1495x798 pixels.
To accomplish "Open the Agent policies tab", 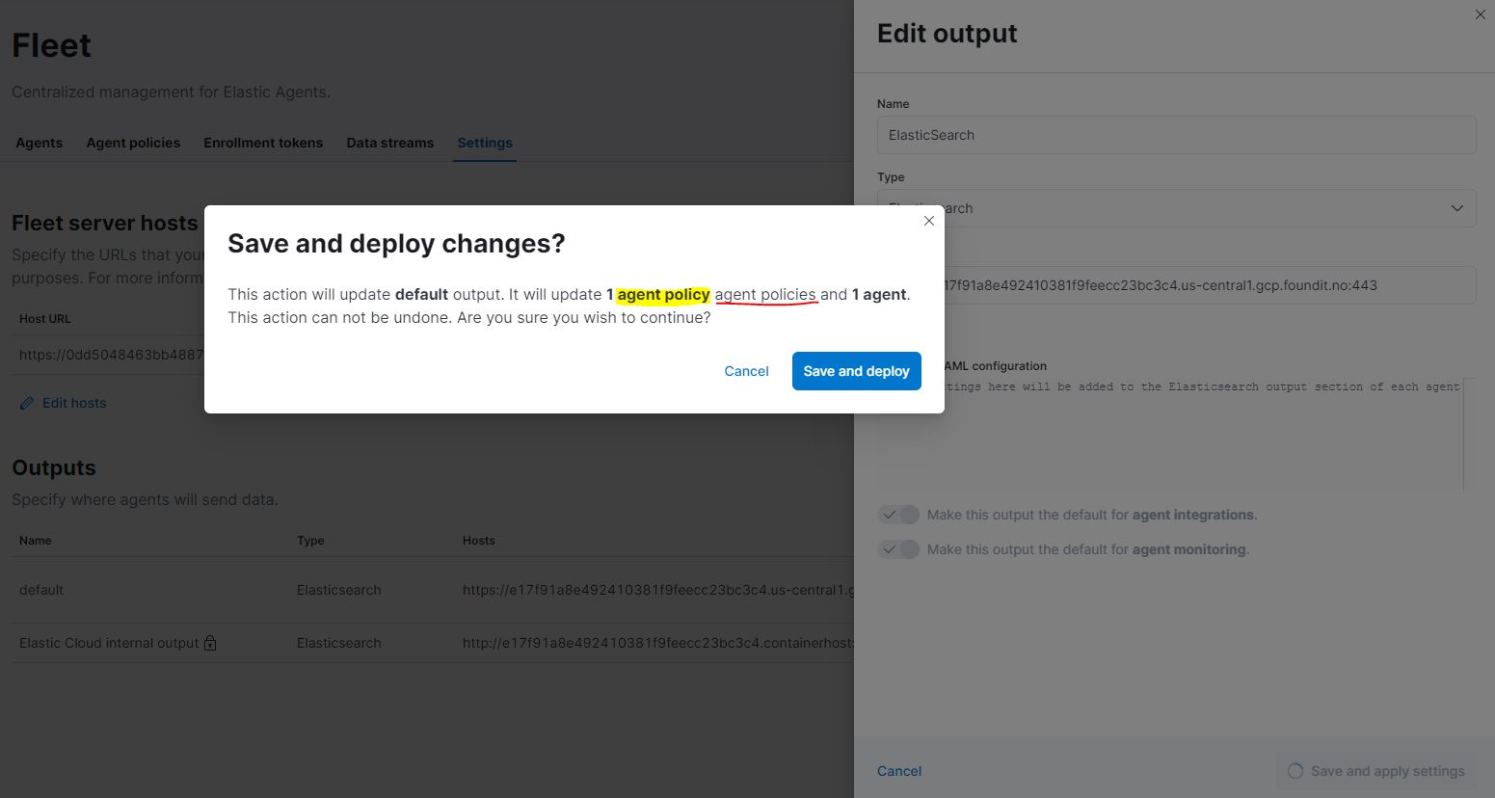I will pyautogui.click(x=133, y=142).
